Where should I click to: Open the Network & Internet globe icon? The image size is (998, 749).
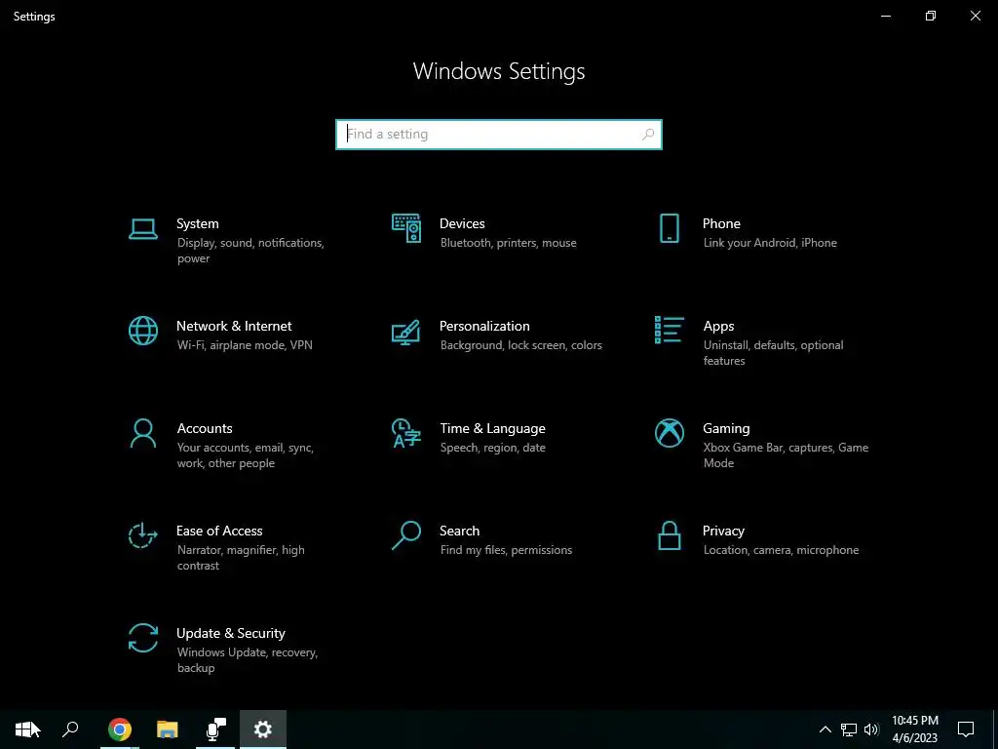coord(142,332)
